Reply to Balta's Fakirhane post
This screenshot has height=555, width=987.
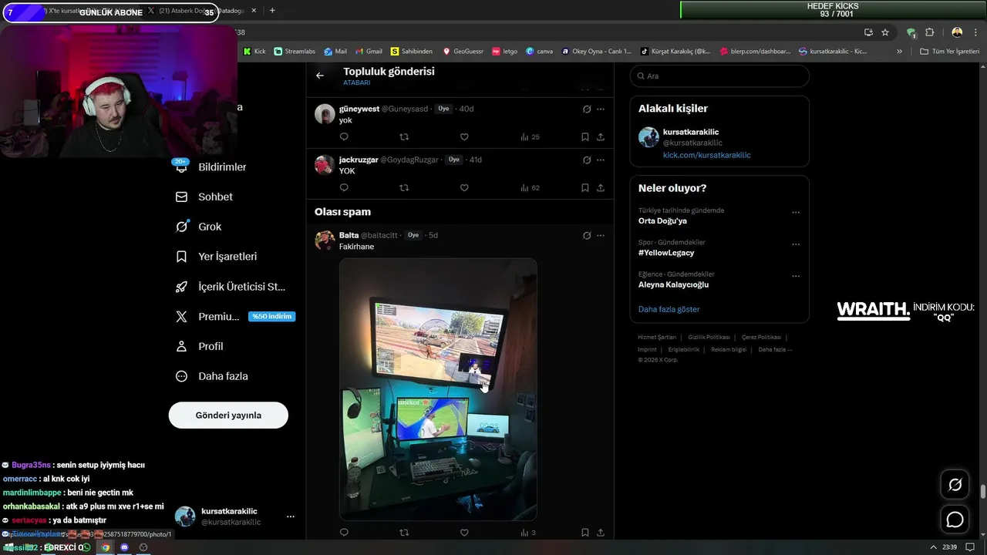tap(344, 532)
